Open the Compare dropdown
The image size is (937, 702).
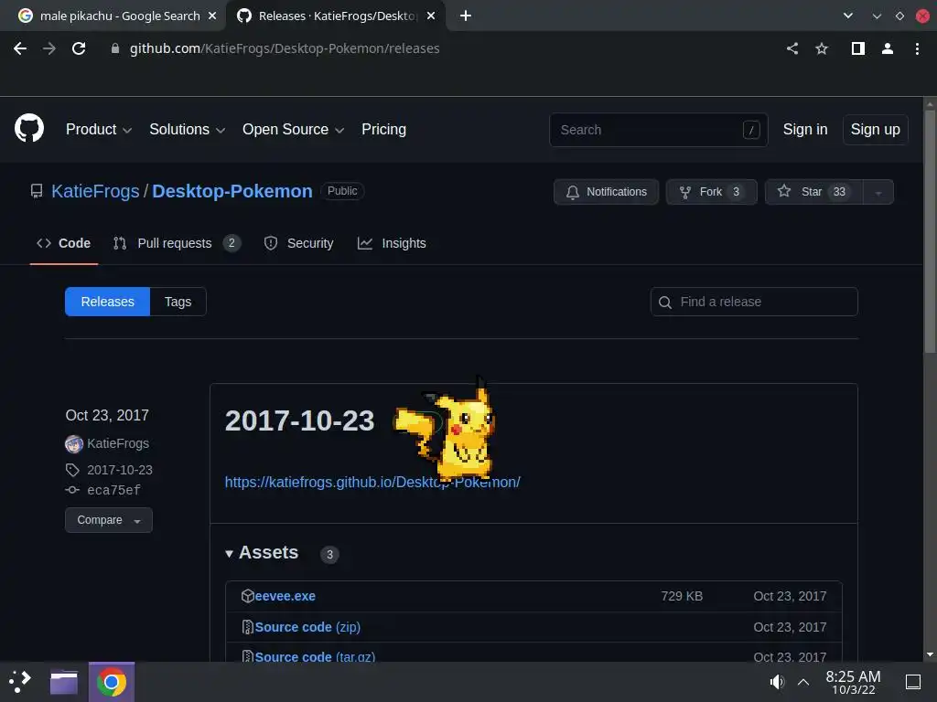109,520
